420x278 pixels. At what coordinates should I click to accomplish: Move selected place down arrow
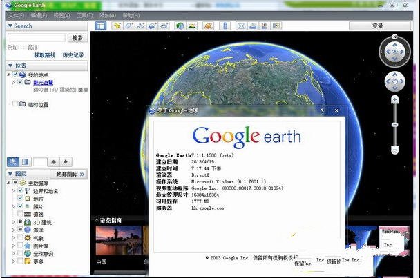tap(66, 161)
